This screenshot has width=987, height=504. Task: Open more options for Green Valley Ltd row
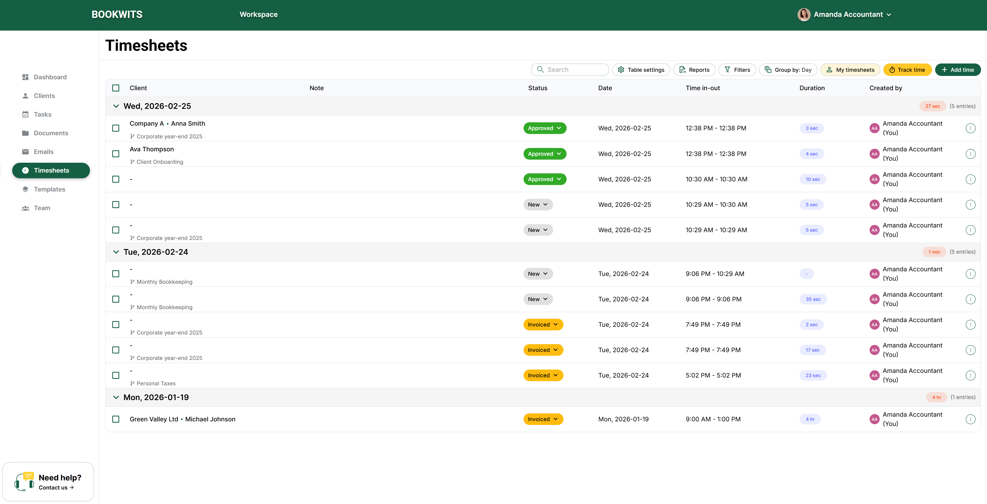pyautogui.click(x=970, y=419)
